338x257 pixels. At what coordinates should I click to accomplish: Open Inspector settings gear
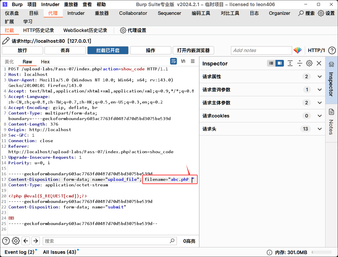309,63
